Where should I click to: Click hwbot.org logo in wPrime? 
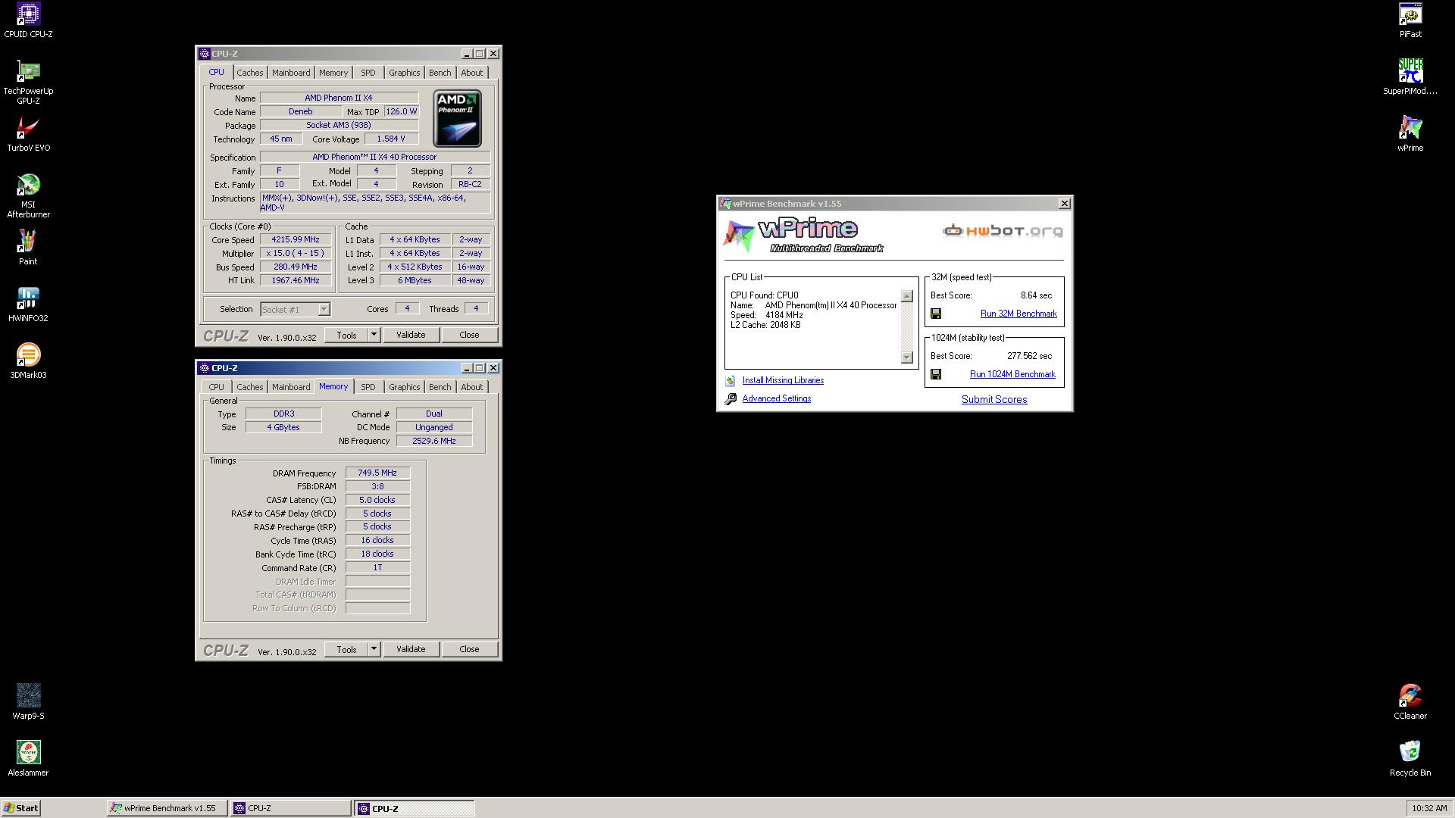[1003, 231]
